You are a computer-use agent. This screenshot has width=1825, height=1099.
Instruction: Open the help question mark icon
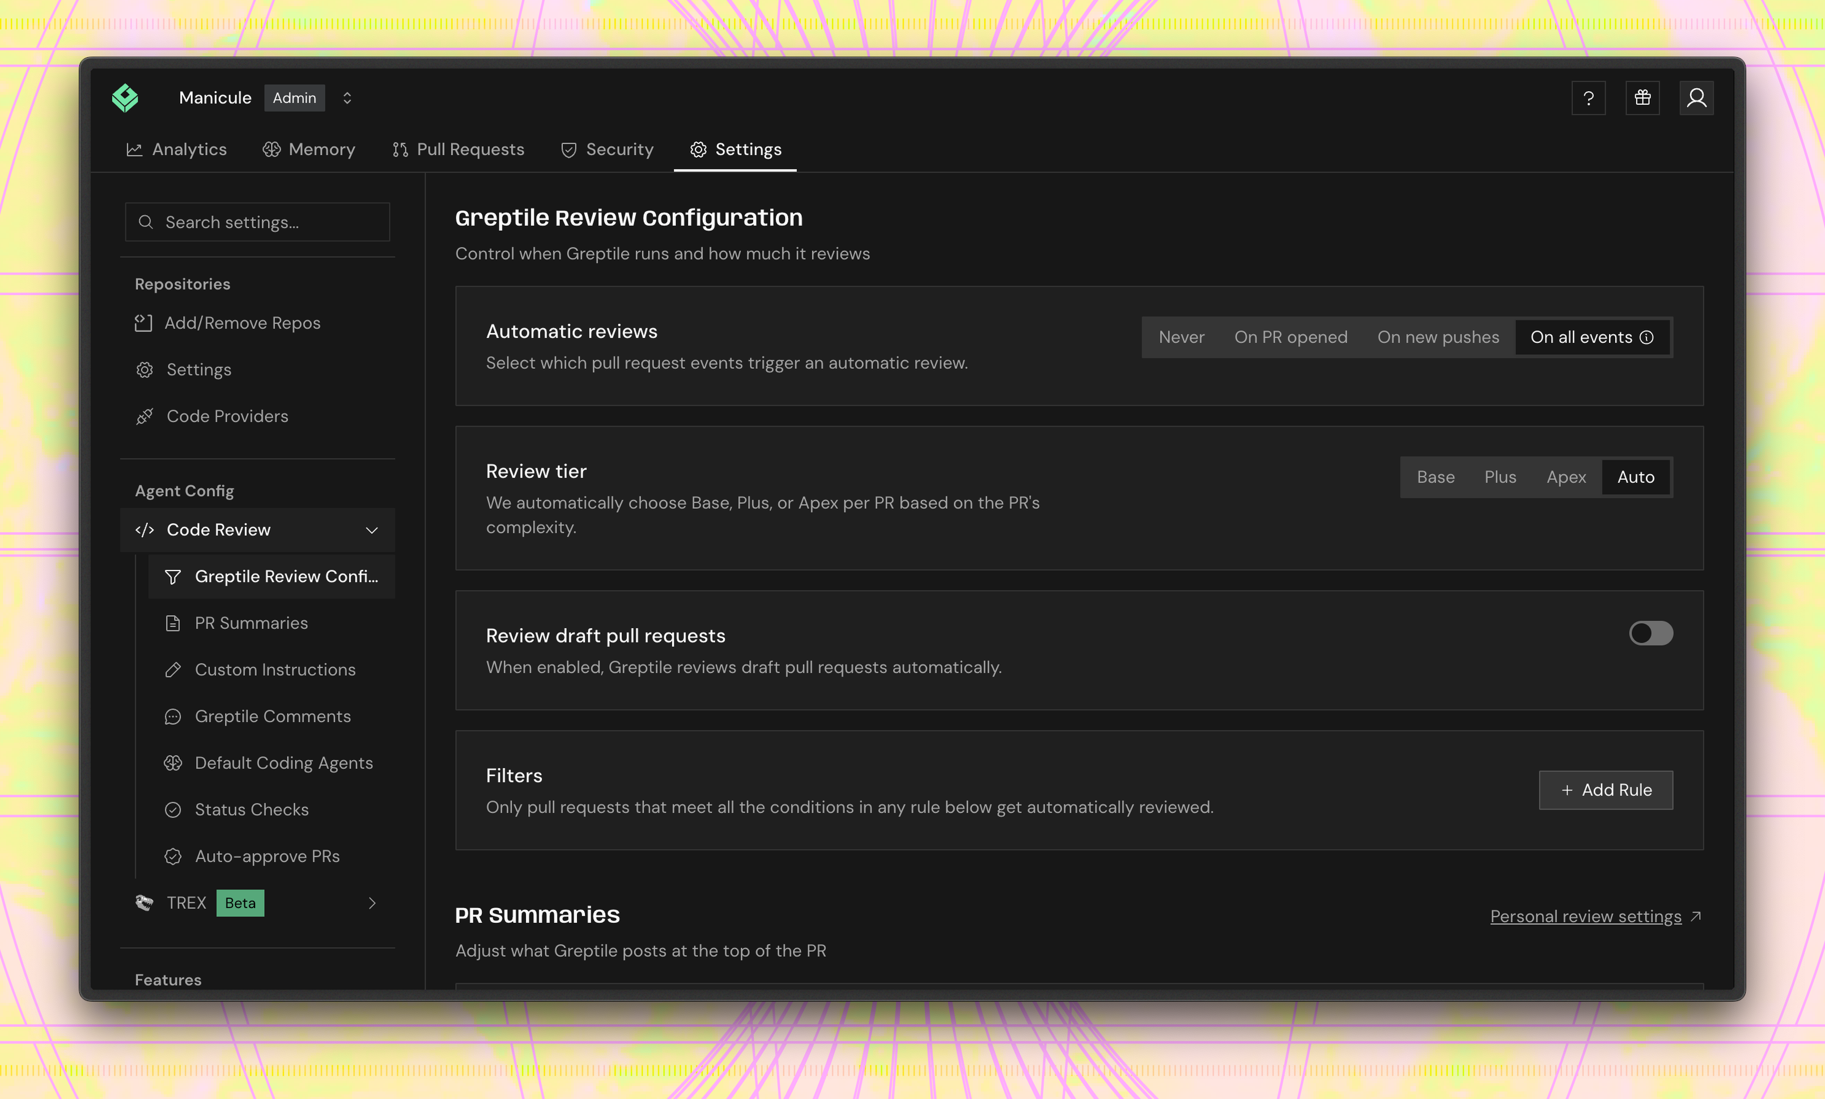pos(1588,97)
